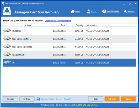Click the C: NTFS drive icon
The image size is (139, 108).
tap(7, 30)
